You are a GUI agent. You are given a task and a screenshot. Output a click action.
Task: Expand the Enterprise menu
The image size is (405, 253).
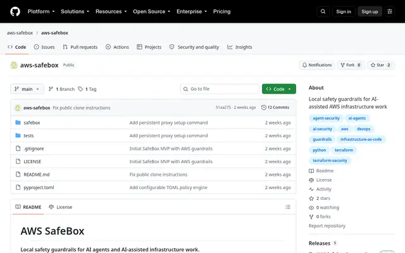click(192, 11)
